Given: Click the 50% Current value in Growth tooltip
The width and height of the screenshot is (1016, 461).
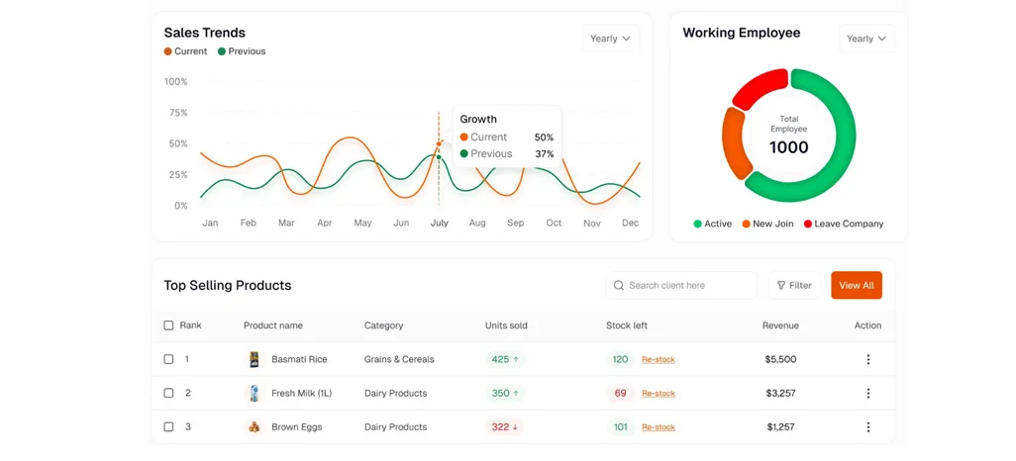Looking at the screenshot, I should 544,138.
